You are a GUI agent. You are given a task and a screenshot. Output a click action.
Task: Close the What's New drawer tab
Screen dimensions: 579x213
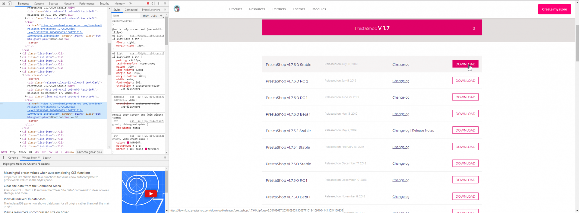tap(39, 157)
